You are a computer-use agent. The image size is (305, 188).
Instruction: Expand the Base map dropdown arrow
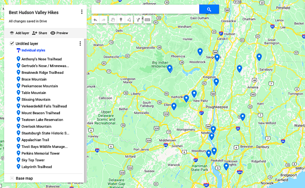coord(12,178)
